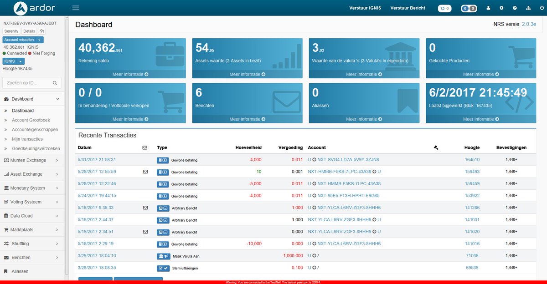Screen dimensions: 547x284
Task: Copy account address with copy icon
Action: (41, 31)
